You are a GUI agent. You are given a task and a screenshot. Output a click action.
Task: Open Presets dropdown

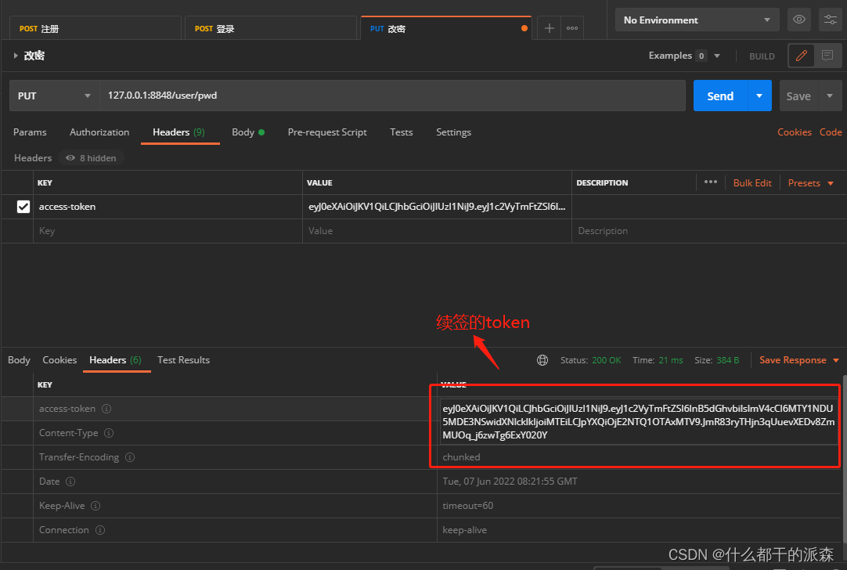810,183
